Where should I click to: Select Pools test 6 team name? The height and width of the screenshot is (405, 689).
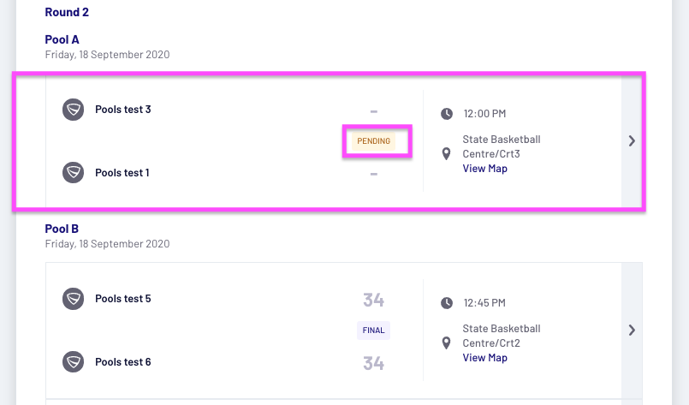[123, 362]
